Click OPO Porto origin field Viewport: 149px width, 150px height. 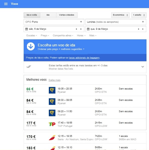pos(54,22)
